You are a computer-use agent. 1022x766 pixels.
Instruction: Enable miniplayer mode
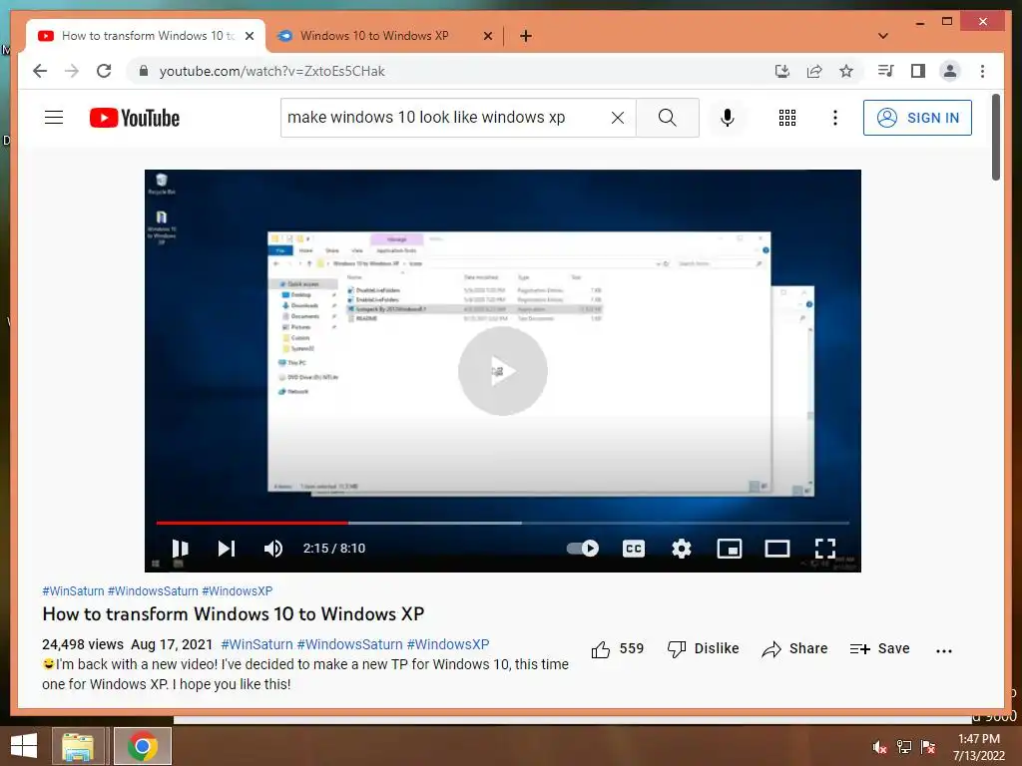click(x=730, y=549)
